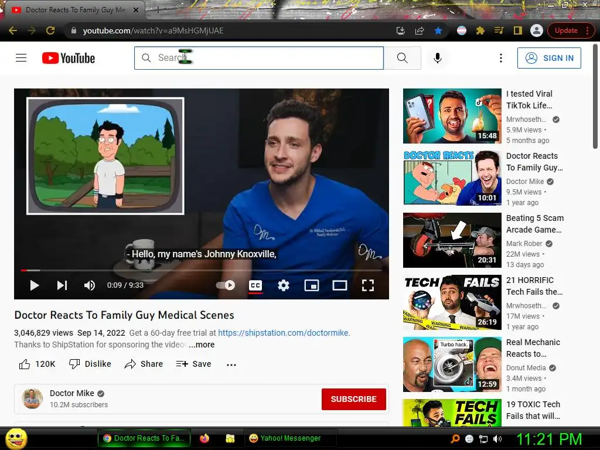Mute the video volume
Image resolution: width=600 pixels, height=450 pixels.
point(90,285)
